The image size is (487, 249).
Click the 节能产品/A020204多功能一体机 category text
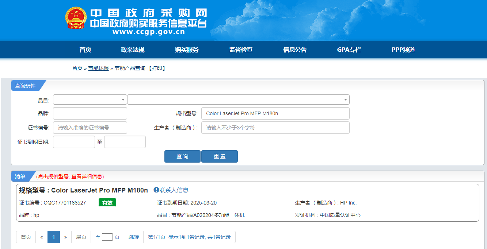tap(208, 215)
